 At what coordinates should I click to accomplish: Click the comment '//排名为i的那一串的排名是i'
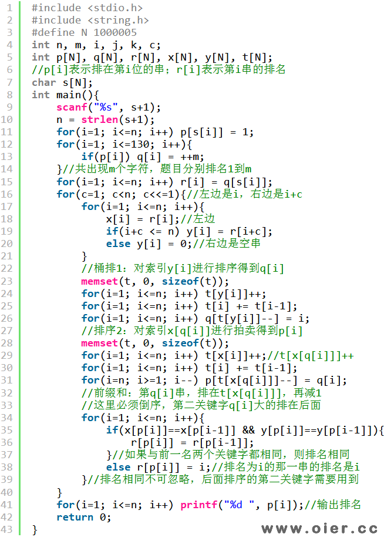[285, 467]
